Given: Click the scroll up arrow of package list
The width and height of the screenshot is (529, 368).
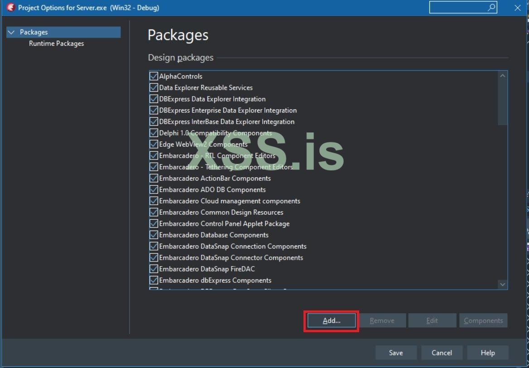Looking at the screenshot, I should [x=503, y=76].
